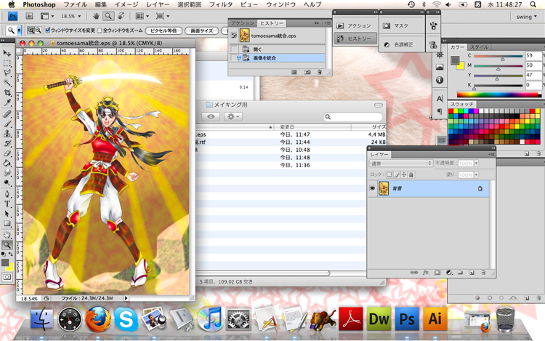Click the zoom-out magnifier in options bar
The height and width of the screenshot is (341, 545).
point(38,31)
